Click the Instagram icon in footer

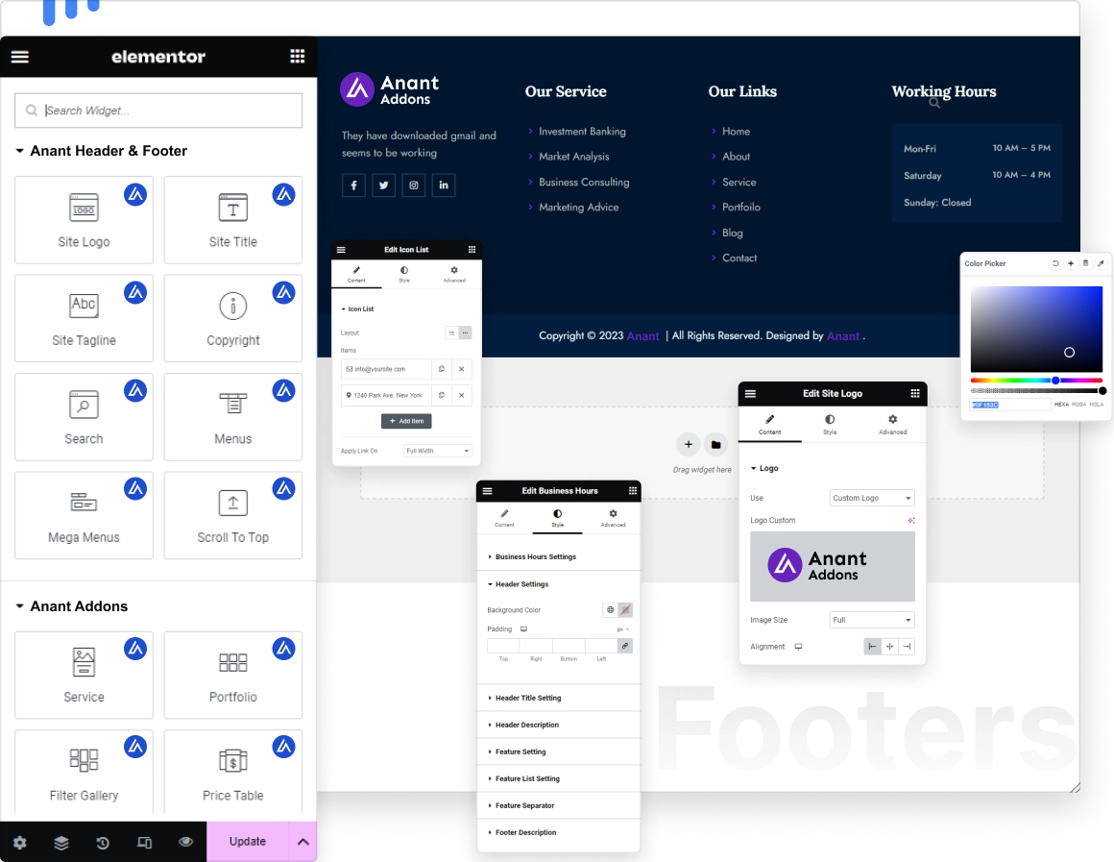(414, 185)
